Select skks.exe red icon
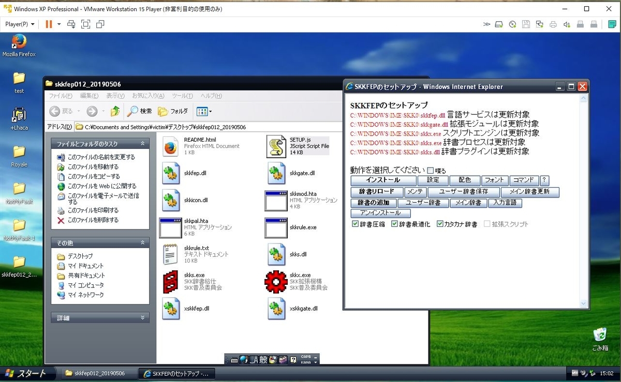The image size is (621, 382). tap(170, 282)
